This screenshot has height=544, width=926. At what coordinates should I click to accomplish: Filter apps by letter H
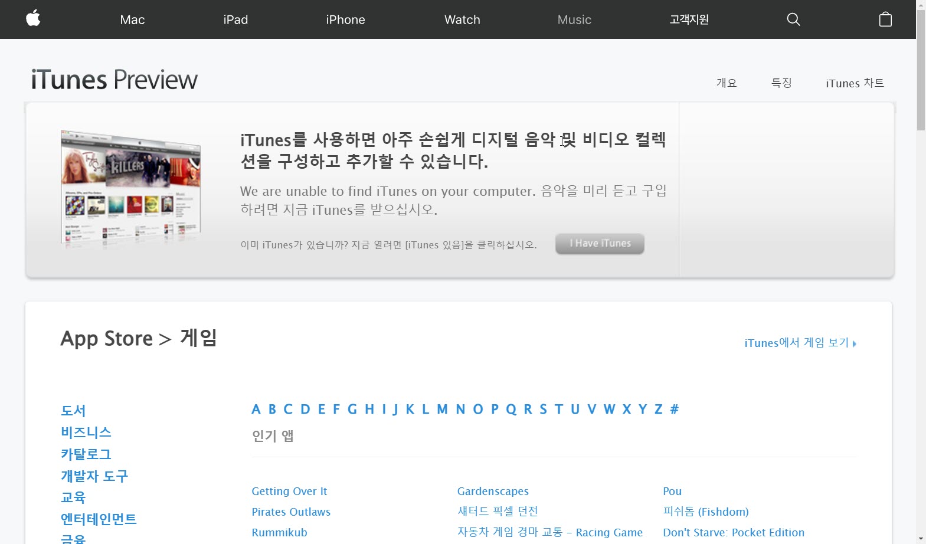[369, 409]
